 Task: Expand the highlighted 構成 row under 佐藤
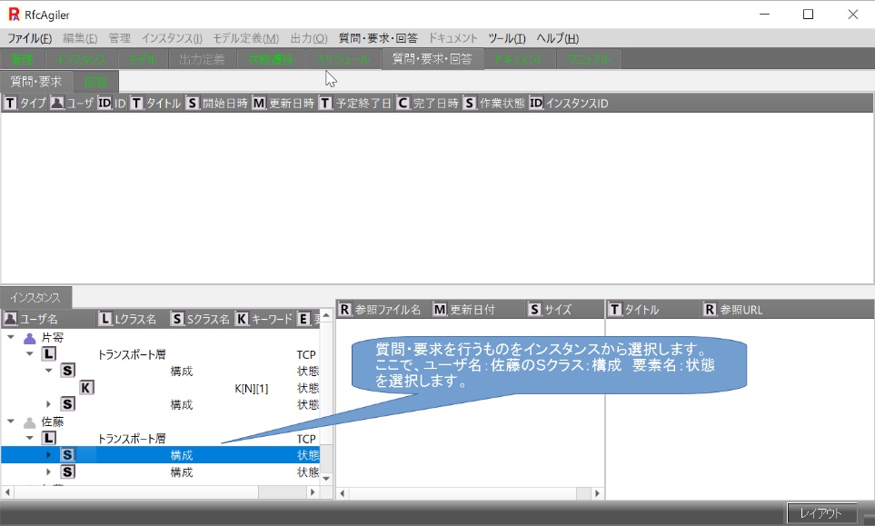[48, 455]
